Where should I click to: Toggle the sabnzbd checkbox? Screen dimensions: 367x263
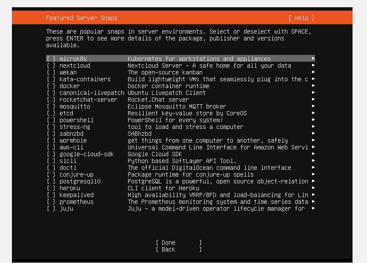(51, 134)
